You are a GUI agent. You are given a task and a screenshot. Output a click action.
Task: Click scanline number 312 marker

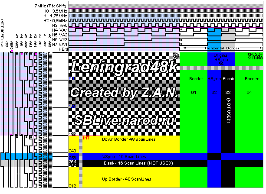pyautogui.click(x=72, y=186)
